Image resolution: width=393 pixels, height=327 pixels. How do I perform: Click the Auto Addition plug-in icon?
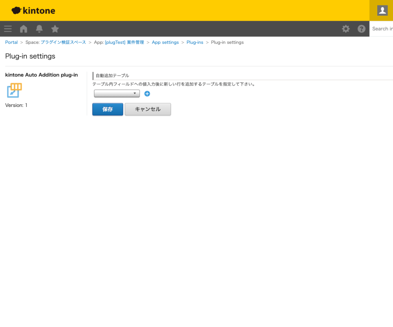pyautogui.click(x=14, y=91)
